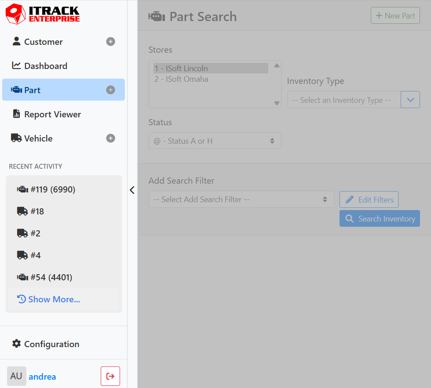Open the Status dropdown
431x388 pixels.
click(215, 141)
